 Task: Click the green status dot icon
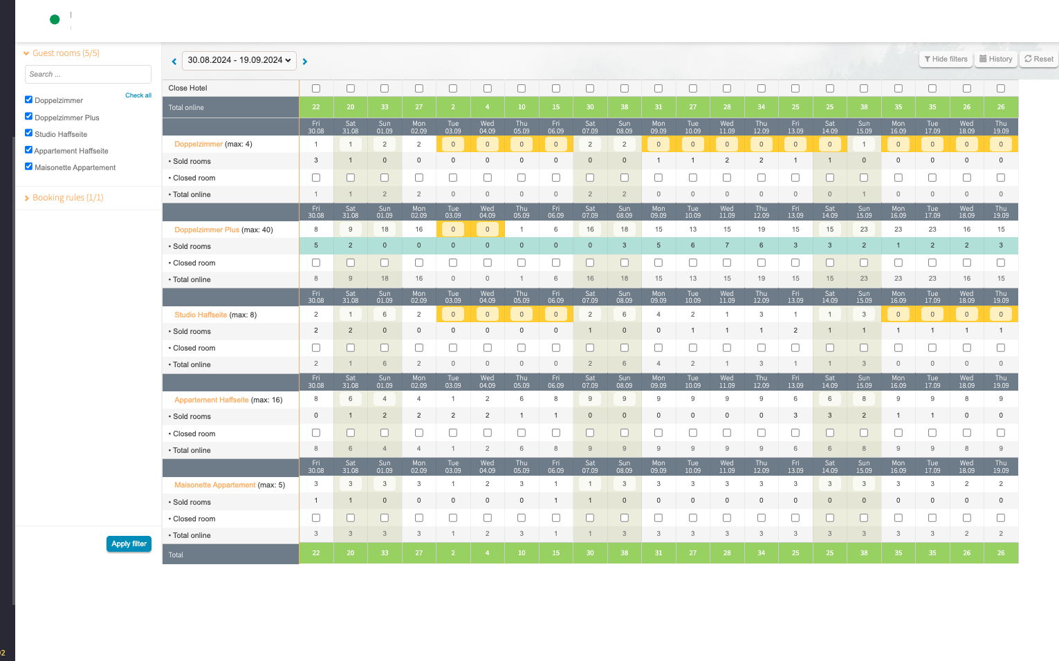(x=55, y=19)
